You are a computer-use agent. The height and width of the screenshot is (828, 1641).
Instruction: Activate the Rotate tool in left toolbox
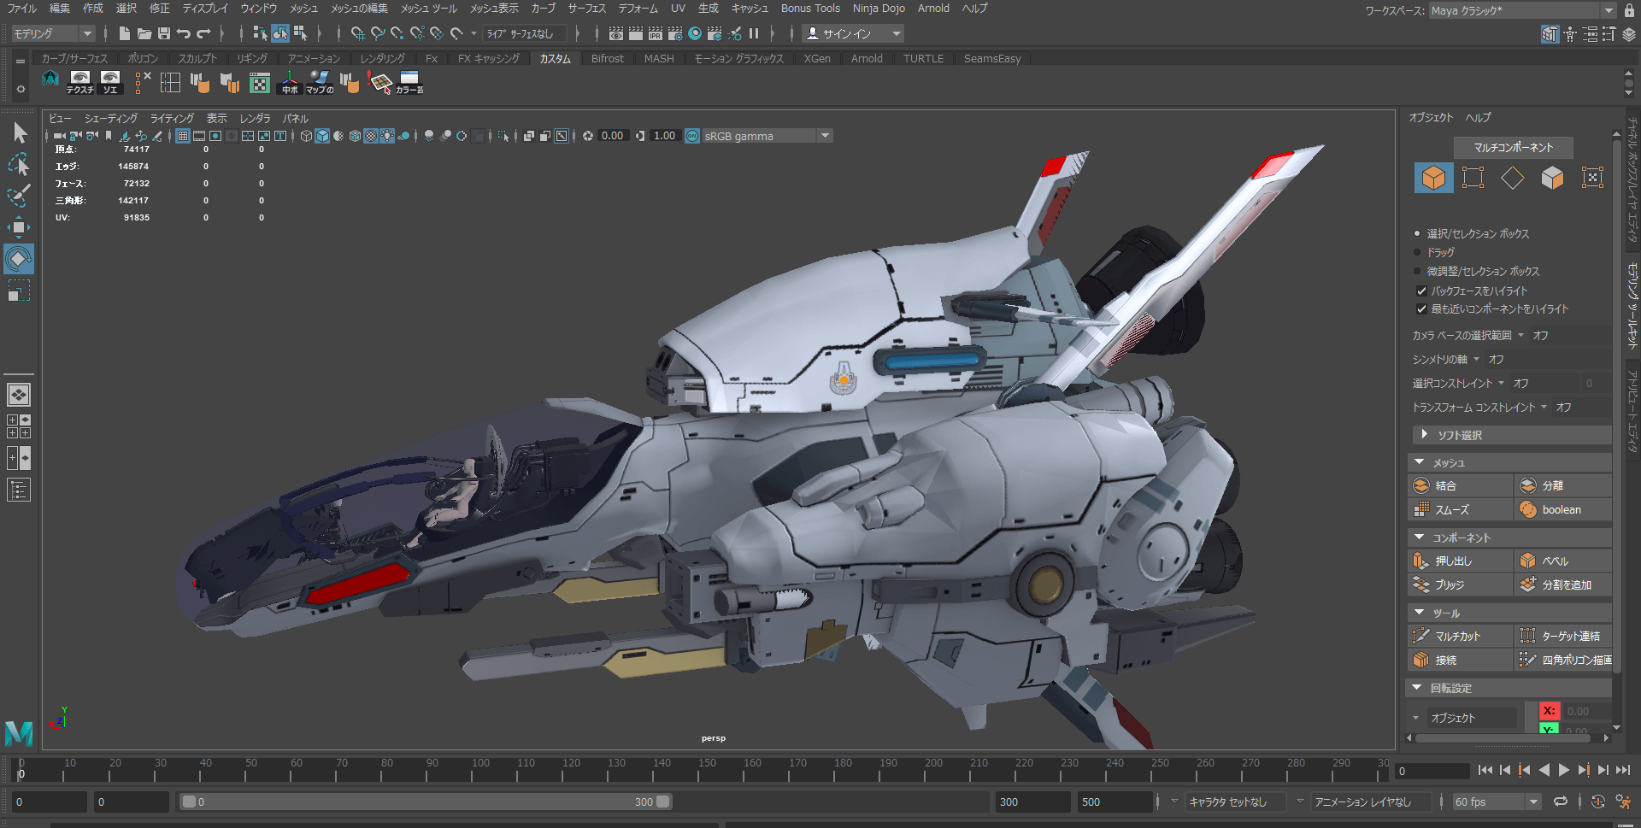(19, 259)
